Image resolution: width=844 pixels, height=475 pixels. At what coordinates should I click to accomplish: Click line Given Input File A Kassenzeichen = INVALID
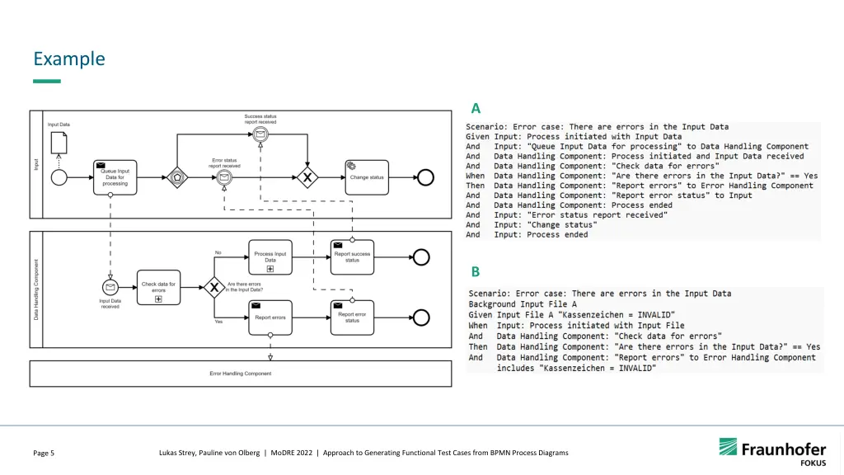click(x=572, y=314)
